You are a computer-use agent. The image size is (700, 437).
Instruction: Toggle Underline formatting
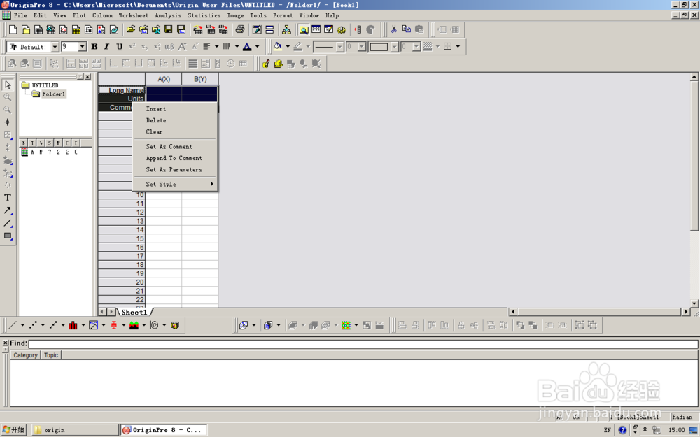click(x=119, y=46)
